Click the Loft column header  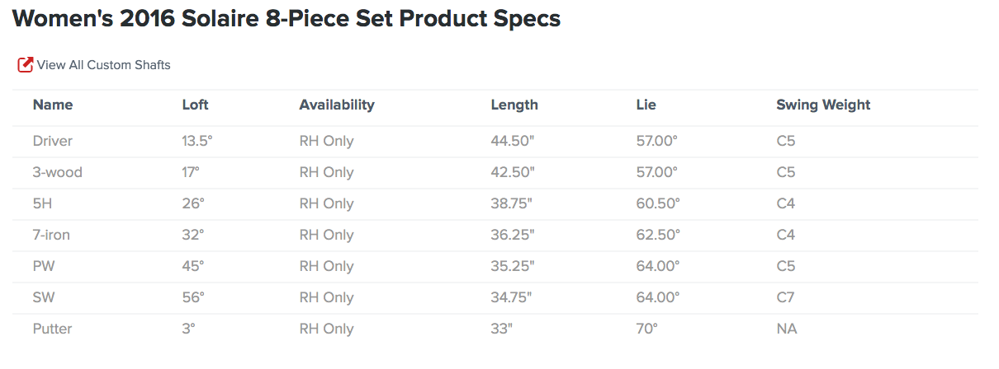point(196,105)
